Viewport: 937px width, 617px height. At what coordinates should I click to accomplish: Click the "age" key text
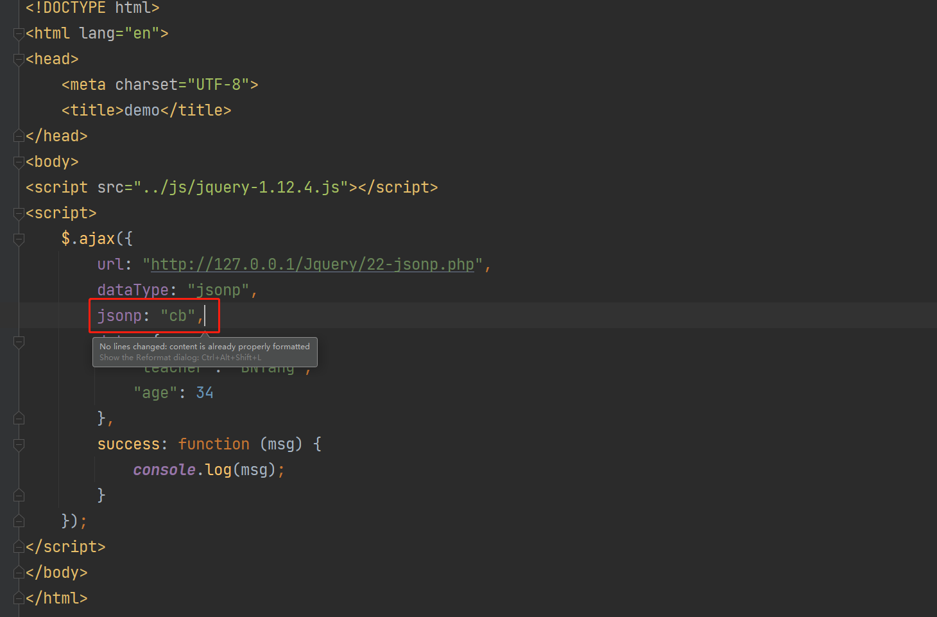pyautogui.click(x=155, y=393)
